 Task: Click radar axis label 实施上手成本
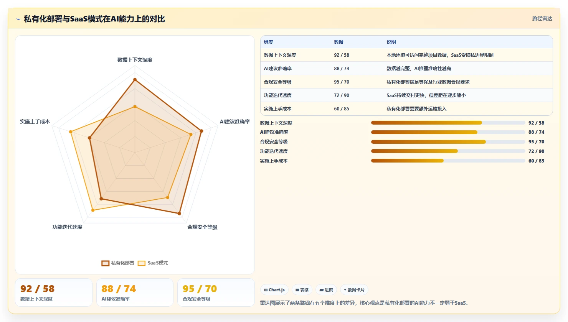35,122
